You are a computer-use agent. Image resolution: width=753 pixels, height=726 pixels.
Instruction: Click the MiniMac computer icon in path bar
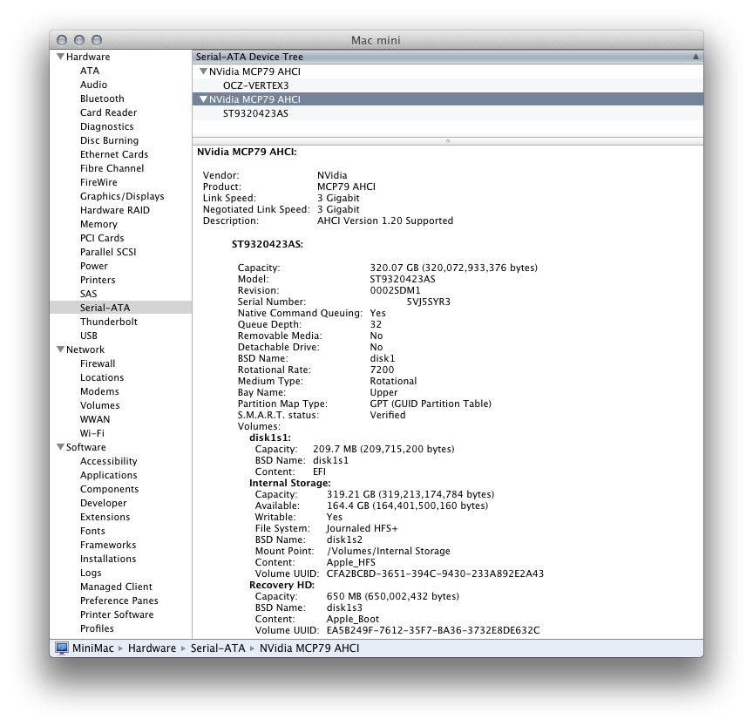click(x=62, y=648)
